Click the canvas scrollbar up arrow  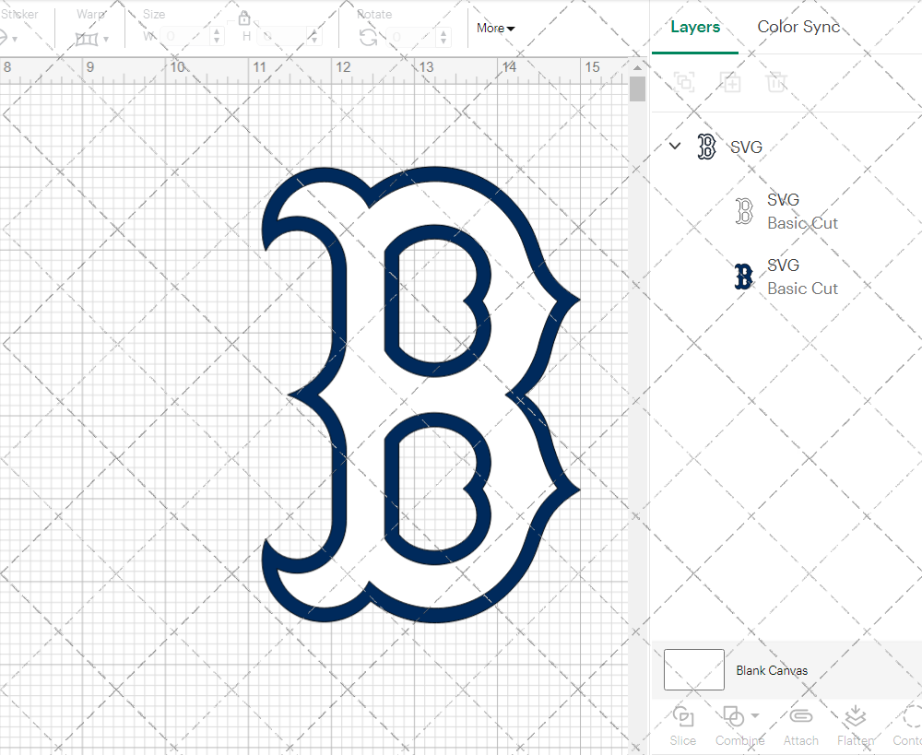(637, 67)
